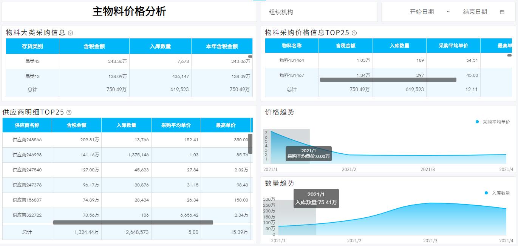Select the small blue tab at top center
The height and width of the screenshot is (246, 518).
point(259,1)
